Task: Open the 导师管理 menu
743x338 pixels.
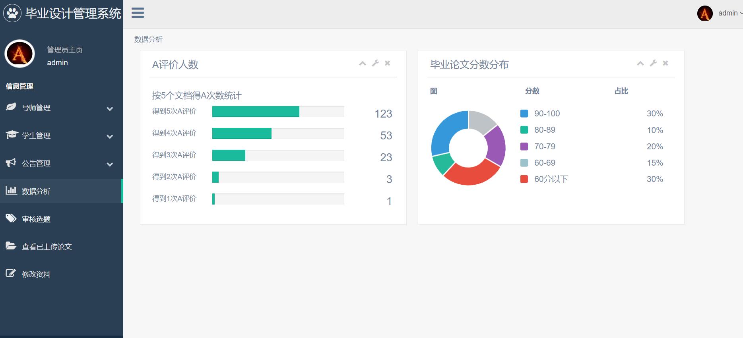Action: tap(62, 108)
